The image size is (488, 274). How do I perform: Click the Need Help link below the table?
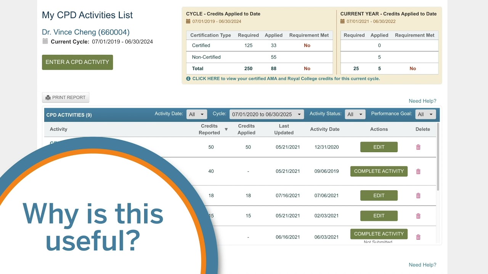pos(422,265)
